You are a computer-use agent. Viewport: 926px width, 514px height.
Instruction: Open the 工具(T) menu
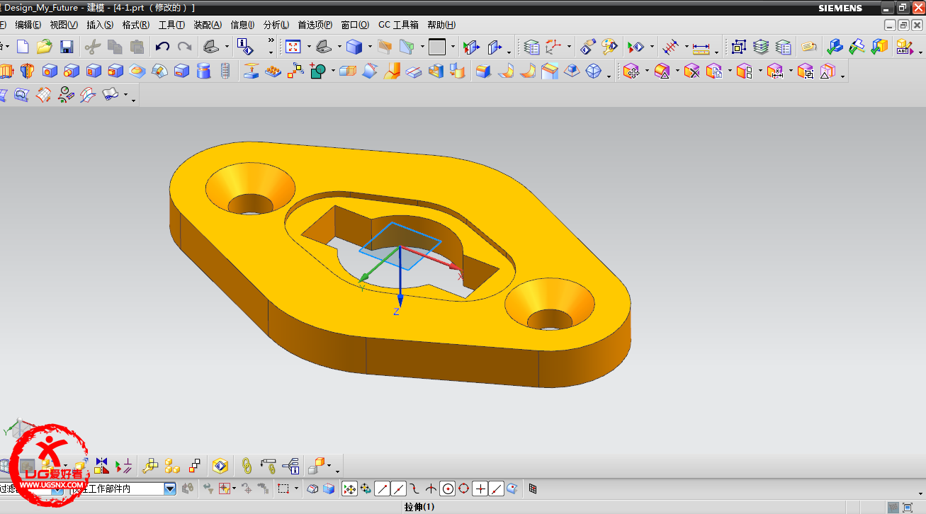pos(171,25)
